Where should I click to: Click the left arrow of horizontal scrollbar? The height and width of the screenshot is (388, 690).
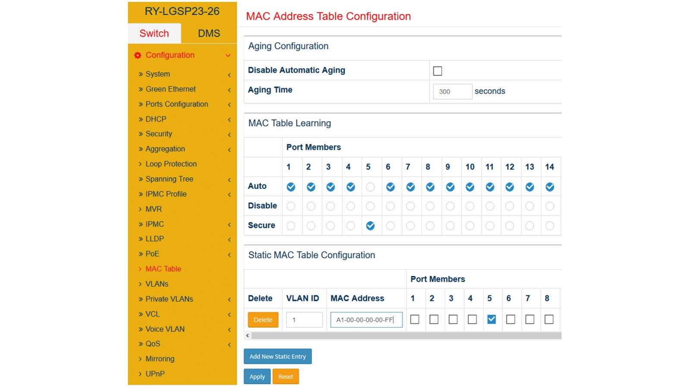click(248, 335)
